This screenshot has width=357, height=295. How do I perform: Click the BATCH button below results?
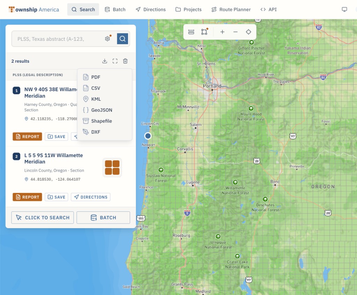[103, 217]
